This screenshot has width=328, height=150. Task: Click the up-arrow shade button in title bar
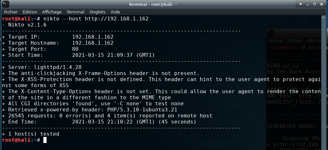301,4
